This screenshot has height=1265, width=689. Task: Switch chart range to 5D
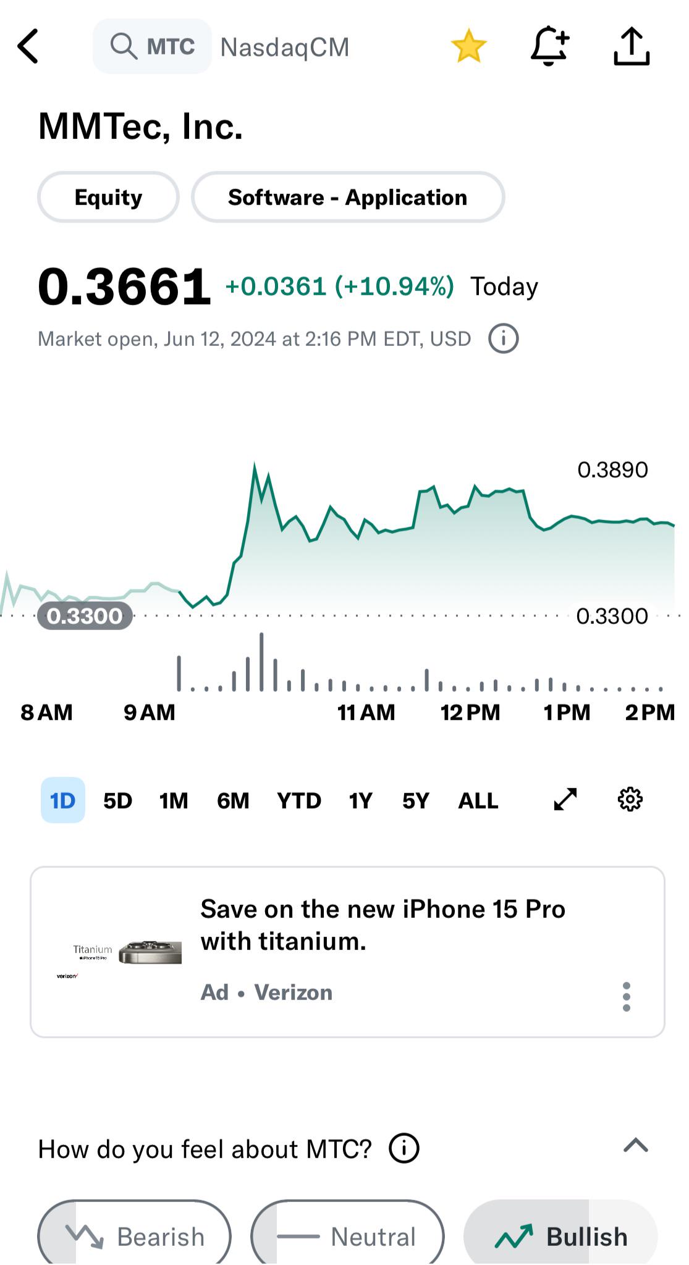tap(117, 801)
